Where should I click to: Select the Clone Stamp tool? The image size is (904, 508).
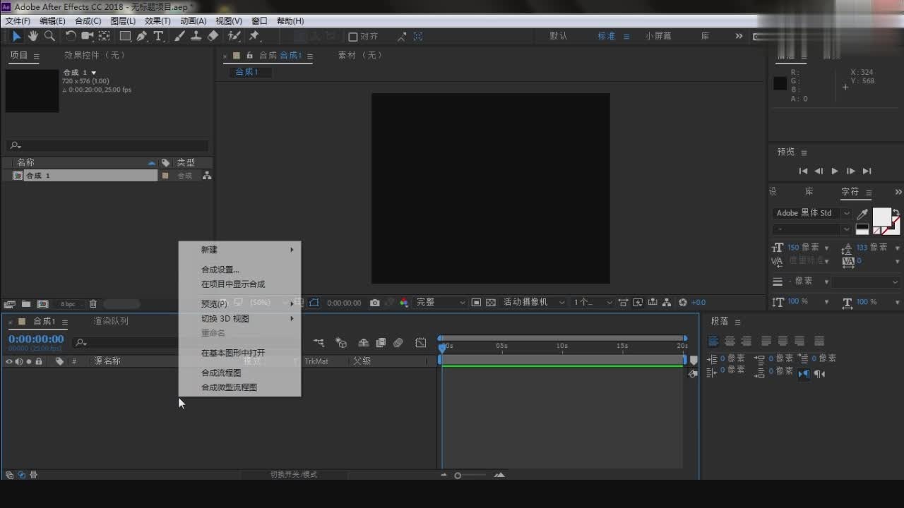click(196, 36)
